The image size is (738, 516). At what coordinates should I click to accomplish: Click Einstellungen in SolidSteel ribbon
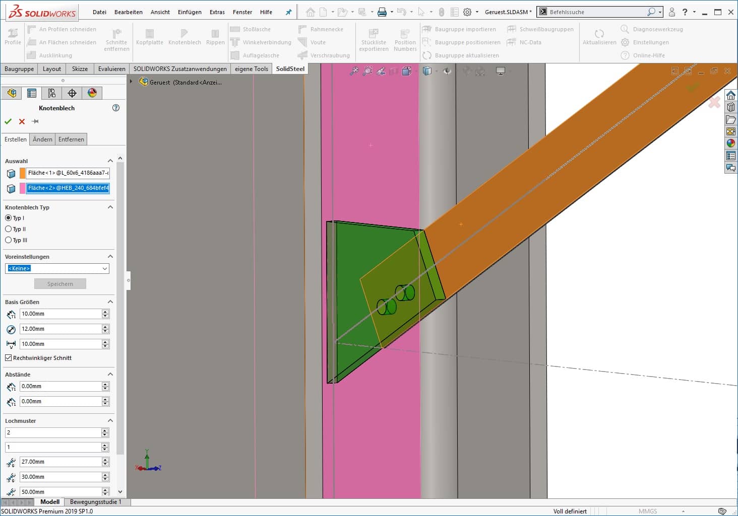point(645,42)
